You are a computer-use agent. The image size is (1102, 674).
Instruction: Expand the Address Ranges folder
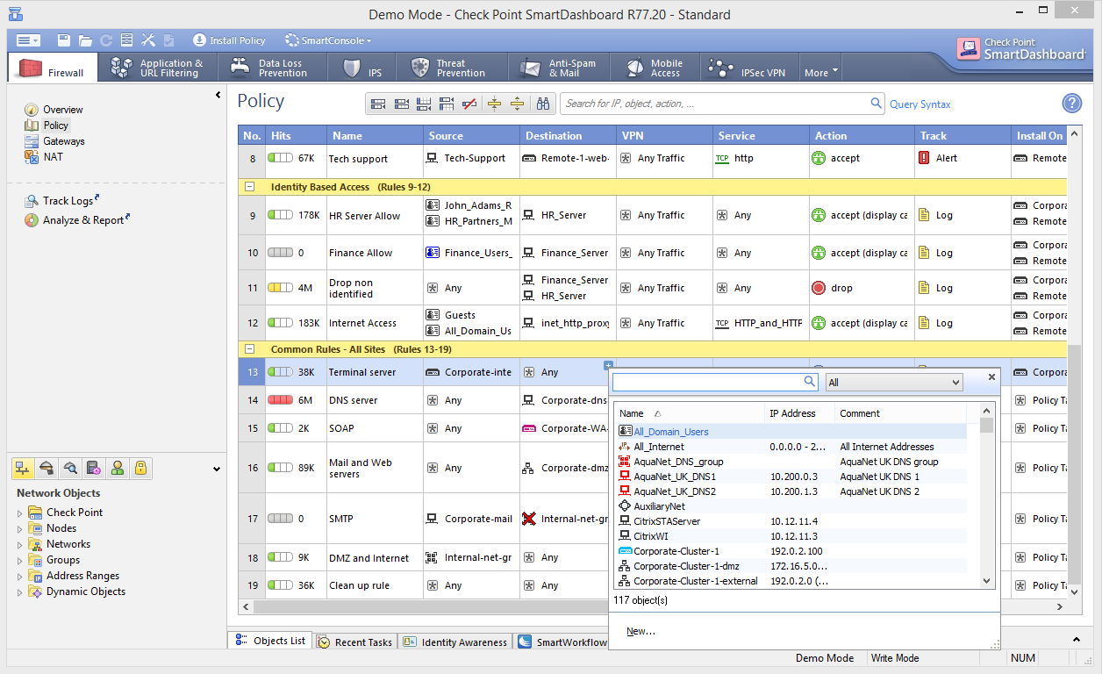coord(20,576)
